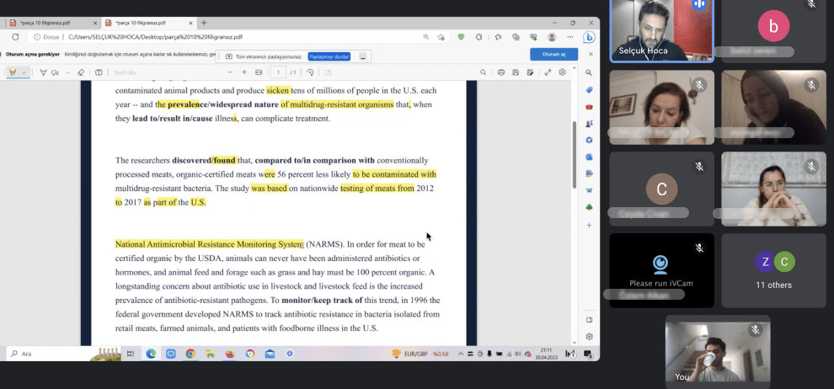Focus the page number field
Screen dimensions: 834x389
tap(278, 72)
